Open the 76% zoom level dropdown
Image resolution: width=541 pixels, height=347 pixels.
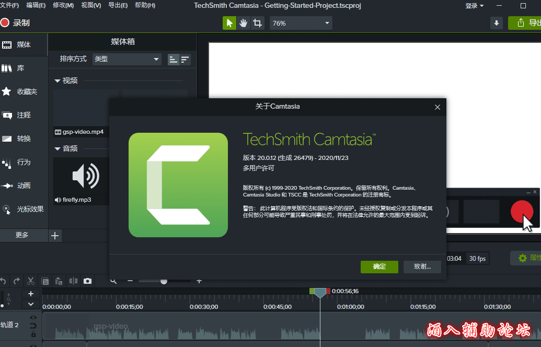(x=301, y=23)
